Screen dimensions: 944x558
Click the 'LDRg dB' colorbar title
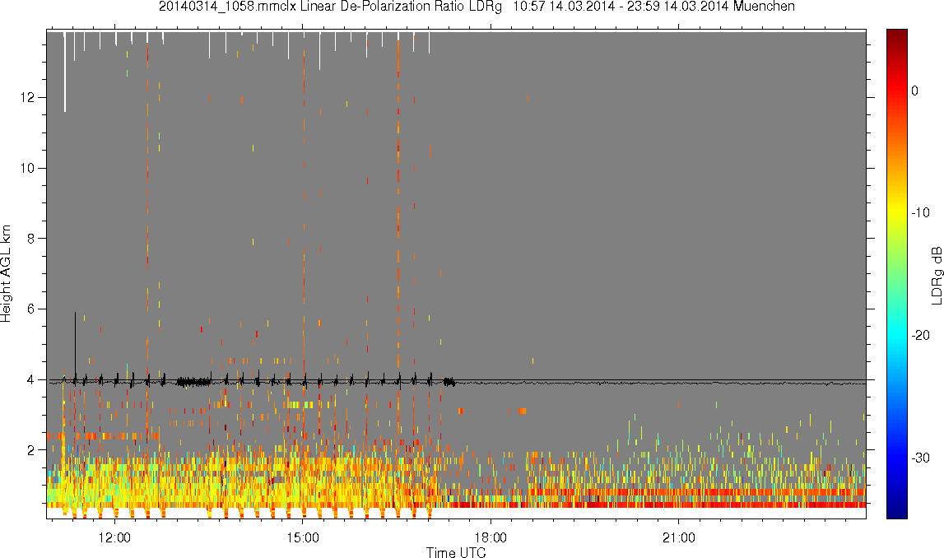tap(936, 275)
